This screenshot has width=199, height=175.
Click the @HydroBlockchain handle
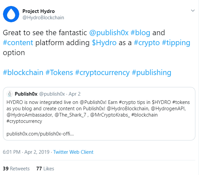click(x=43, y=18)
